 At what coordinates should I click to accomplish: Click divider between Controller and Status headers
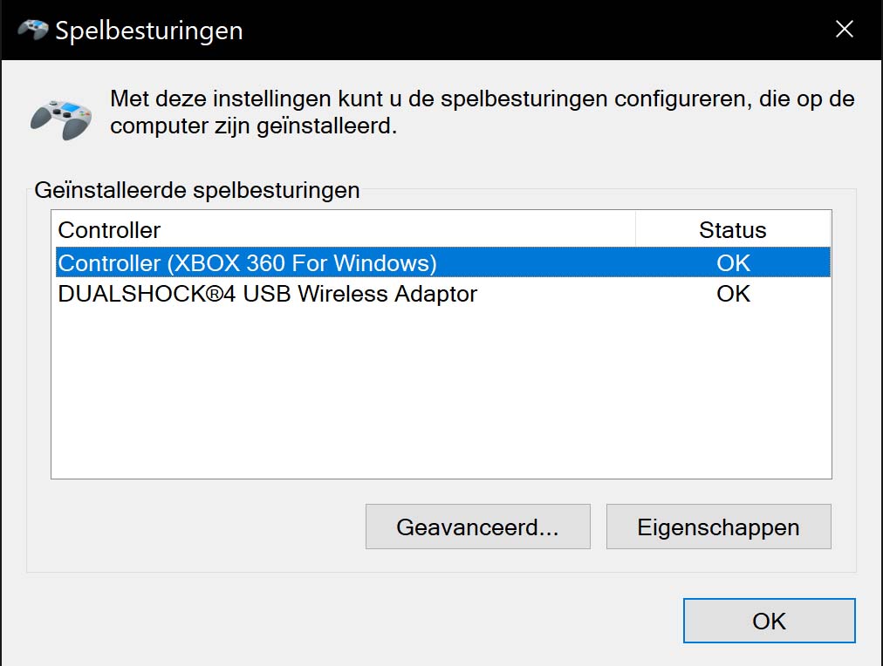[x=636, y=229]
